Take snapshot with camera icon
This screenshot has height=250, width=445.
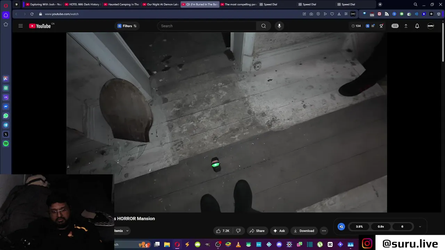pyautogui.click(x=311, y=14)
